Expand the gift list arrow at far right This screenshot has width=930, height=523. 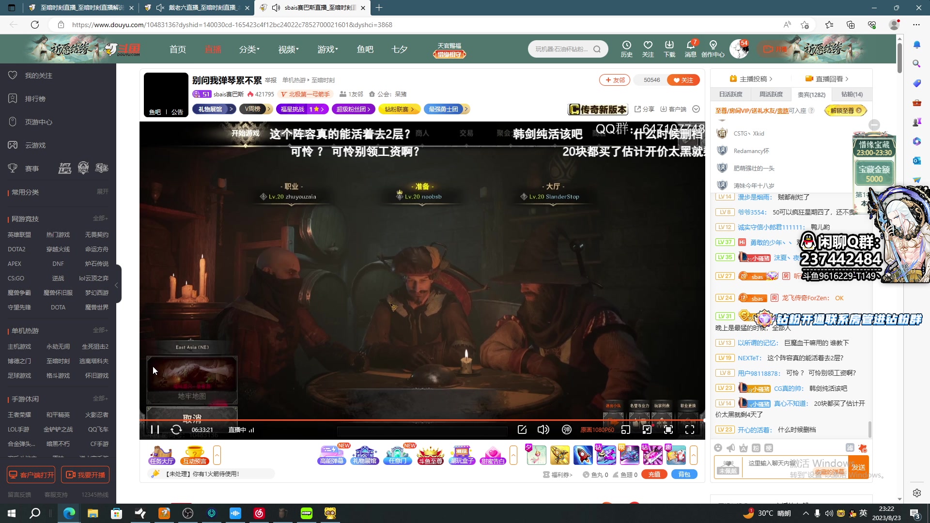[x=694, y=455]
